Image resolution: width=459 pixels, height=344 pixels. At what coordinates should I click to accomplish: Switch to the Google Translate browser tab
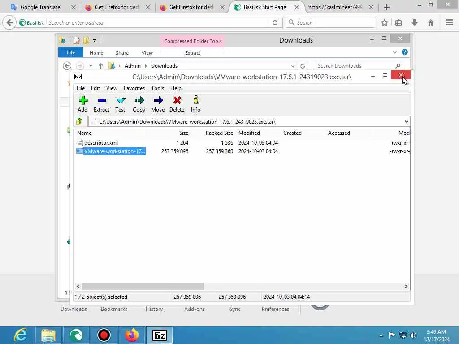(x=39, y=7)
